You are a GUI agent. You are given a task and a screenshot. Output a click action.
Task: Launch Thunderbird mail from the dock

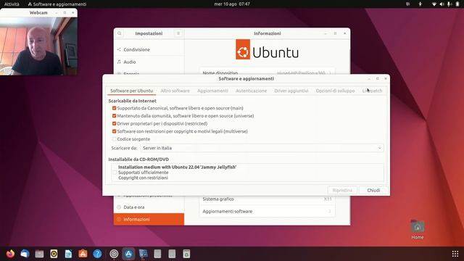[x=25, y=254]
